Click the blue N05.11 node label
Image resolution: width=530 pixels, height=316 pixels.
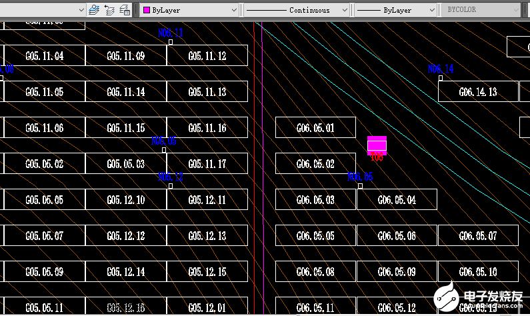pos(171,33)
